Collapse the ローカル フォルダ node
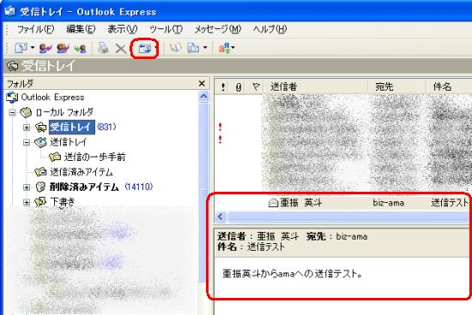Image resolution: width=472 pixels, height=315 pixels. 12,113
